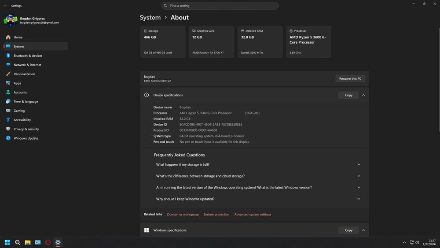The height and width of the screenshot is (248, 440).
Task: Click Rename this PC button
Action: (x=350, y=79)
